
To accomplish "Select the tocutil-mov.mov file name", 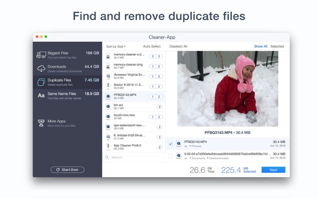I will click(x=124, y=115).
